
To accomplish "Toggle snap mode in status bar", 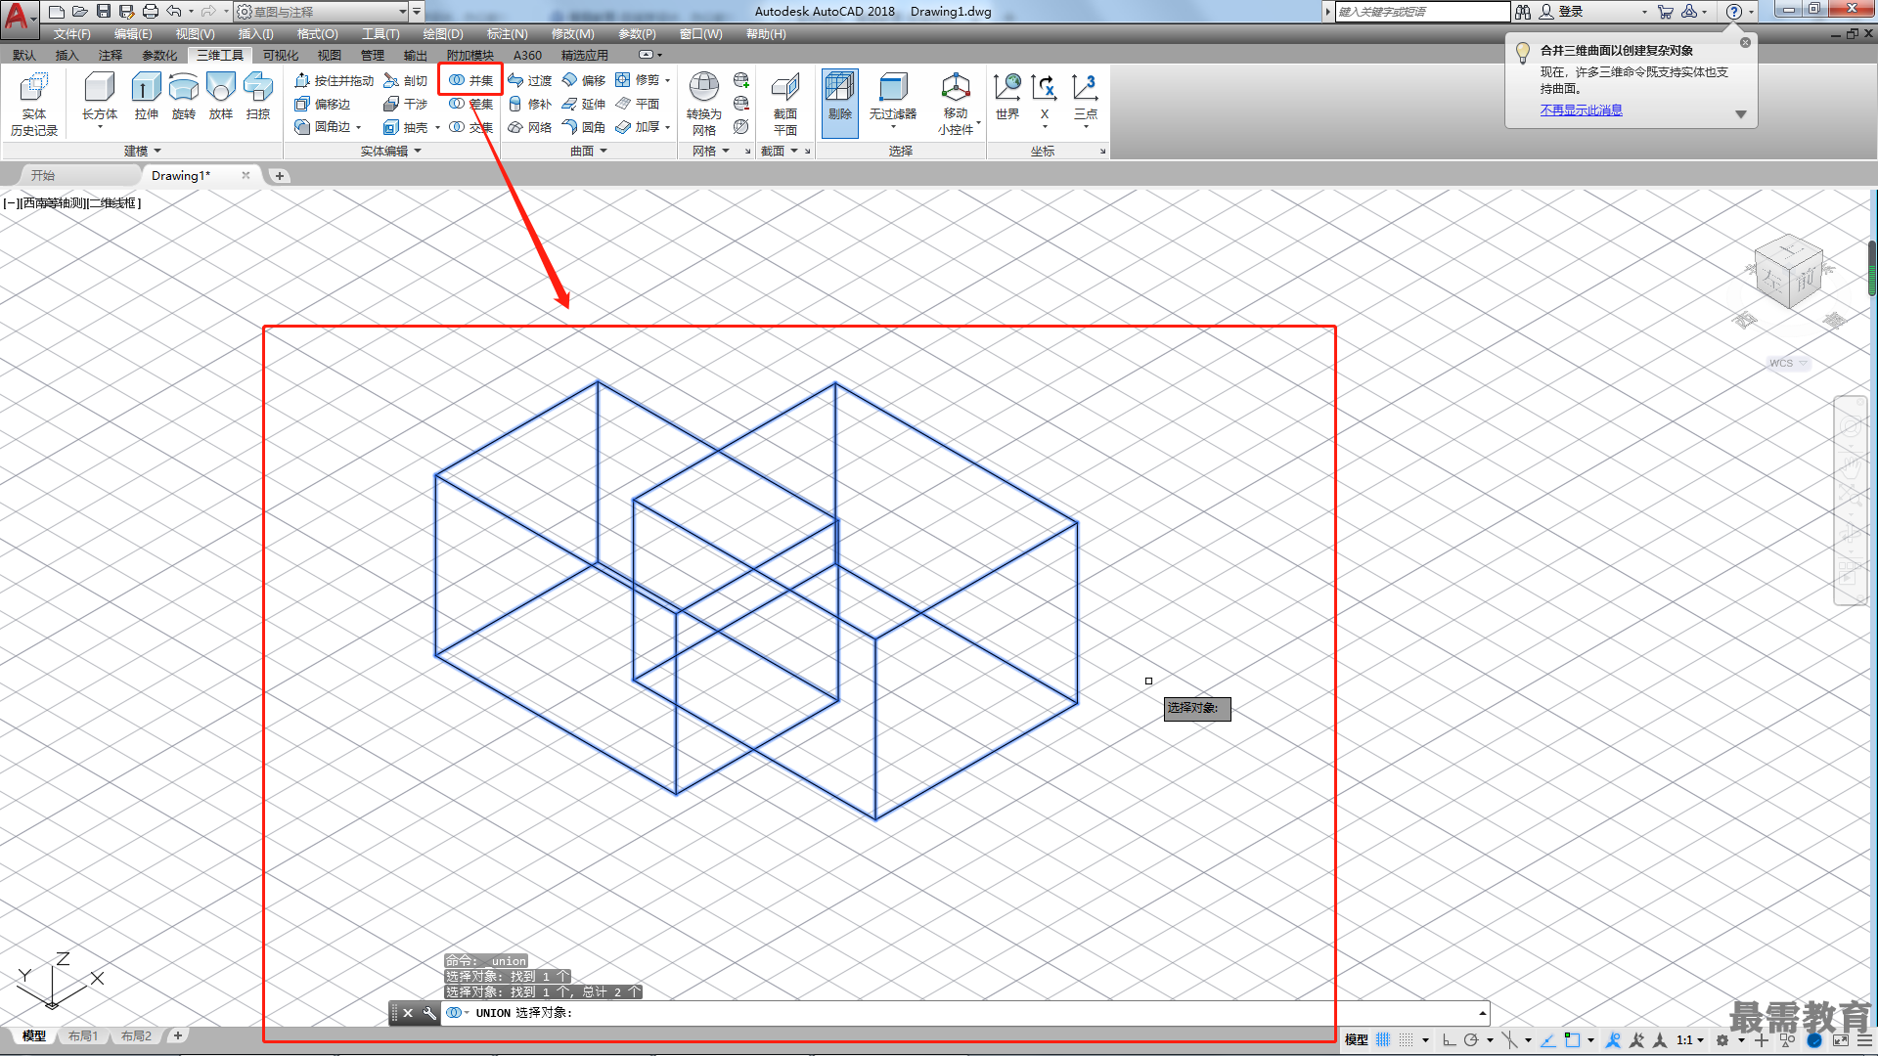I will (x=1407, y=1039).
